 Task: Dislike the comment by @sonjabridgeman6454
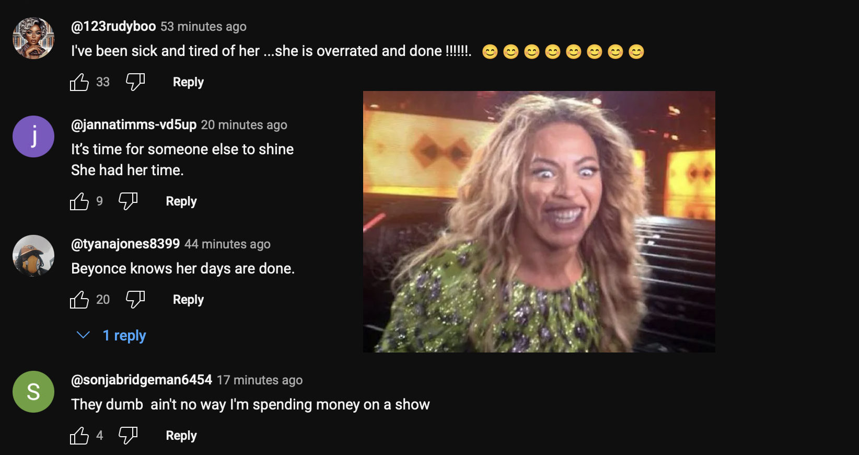(x=128, y=436)
